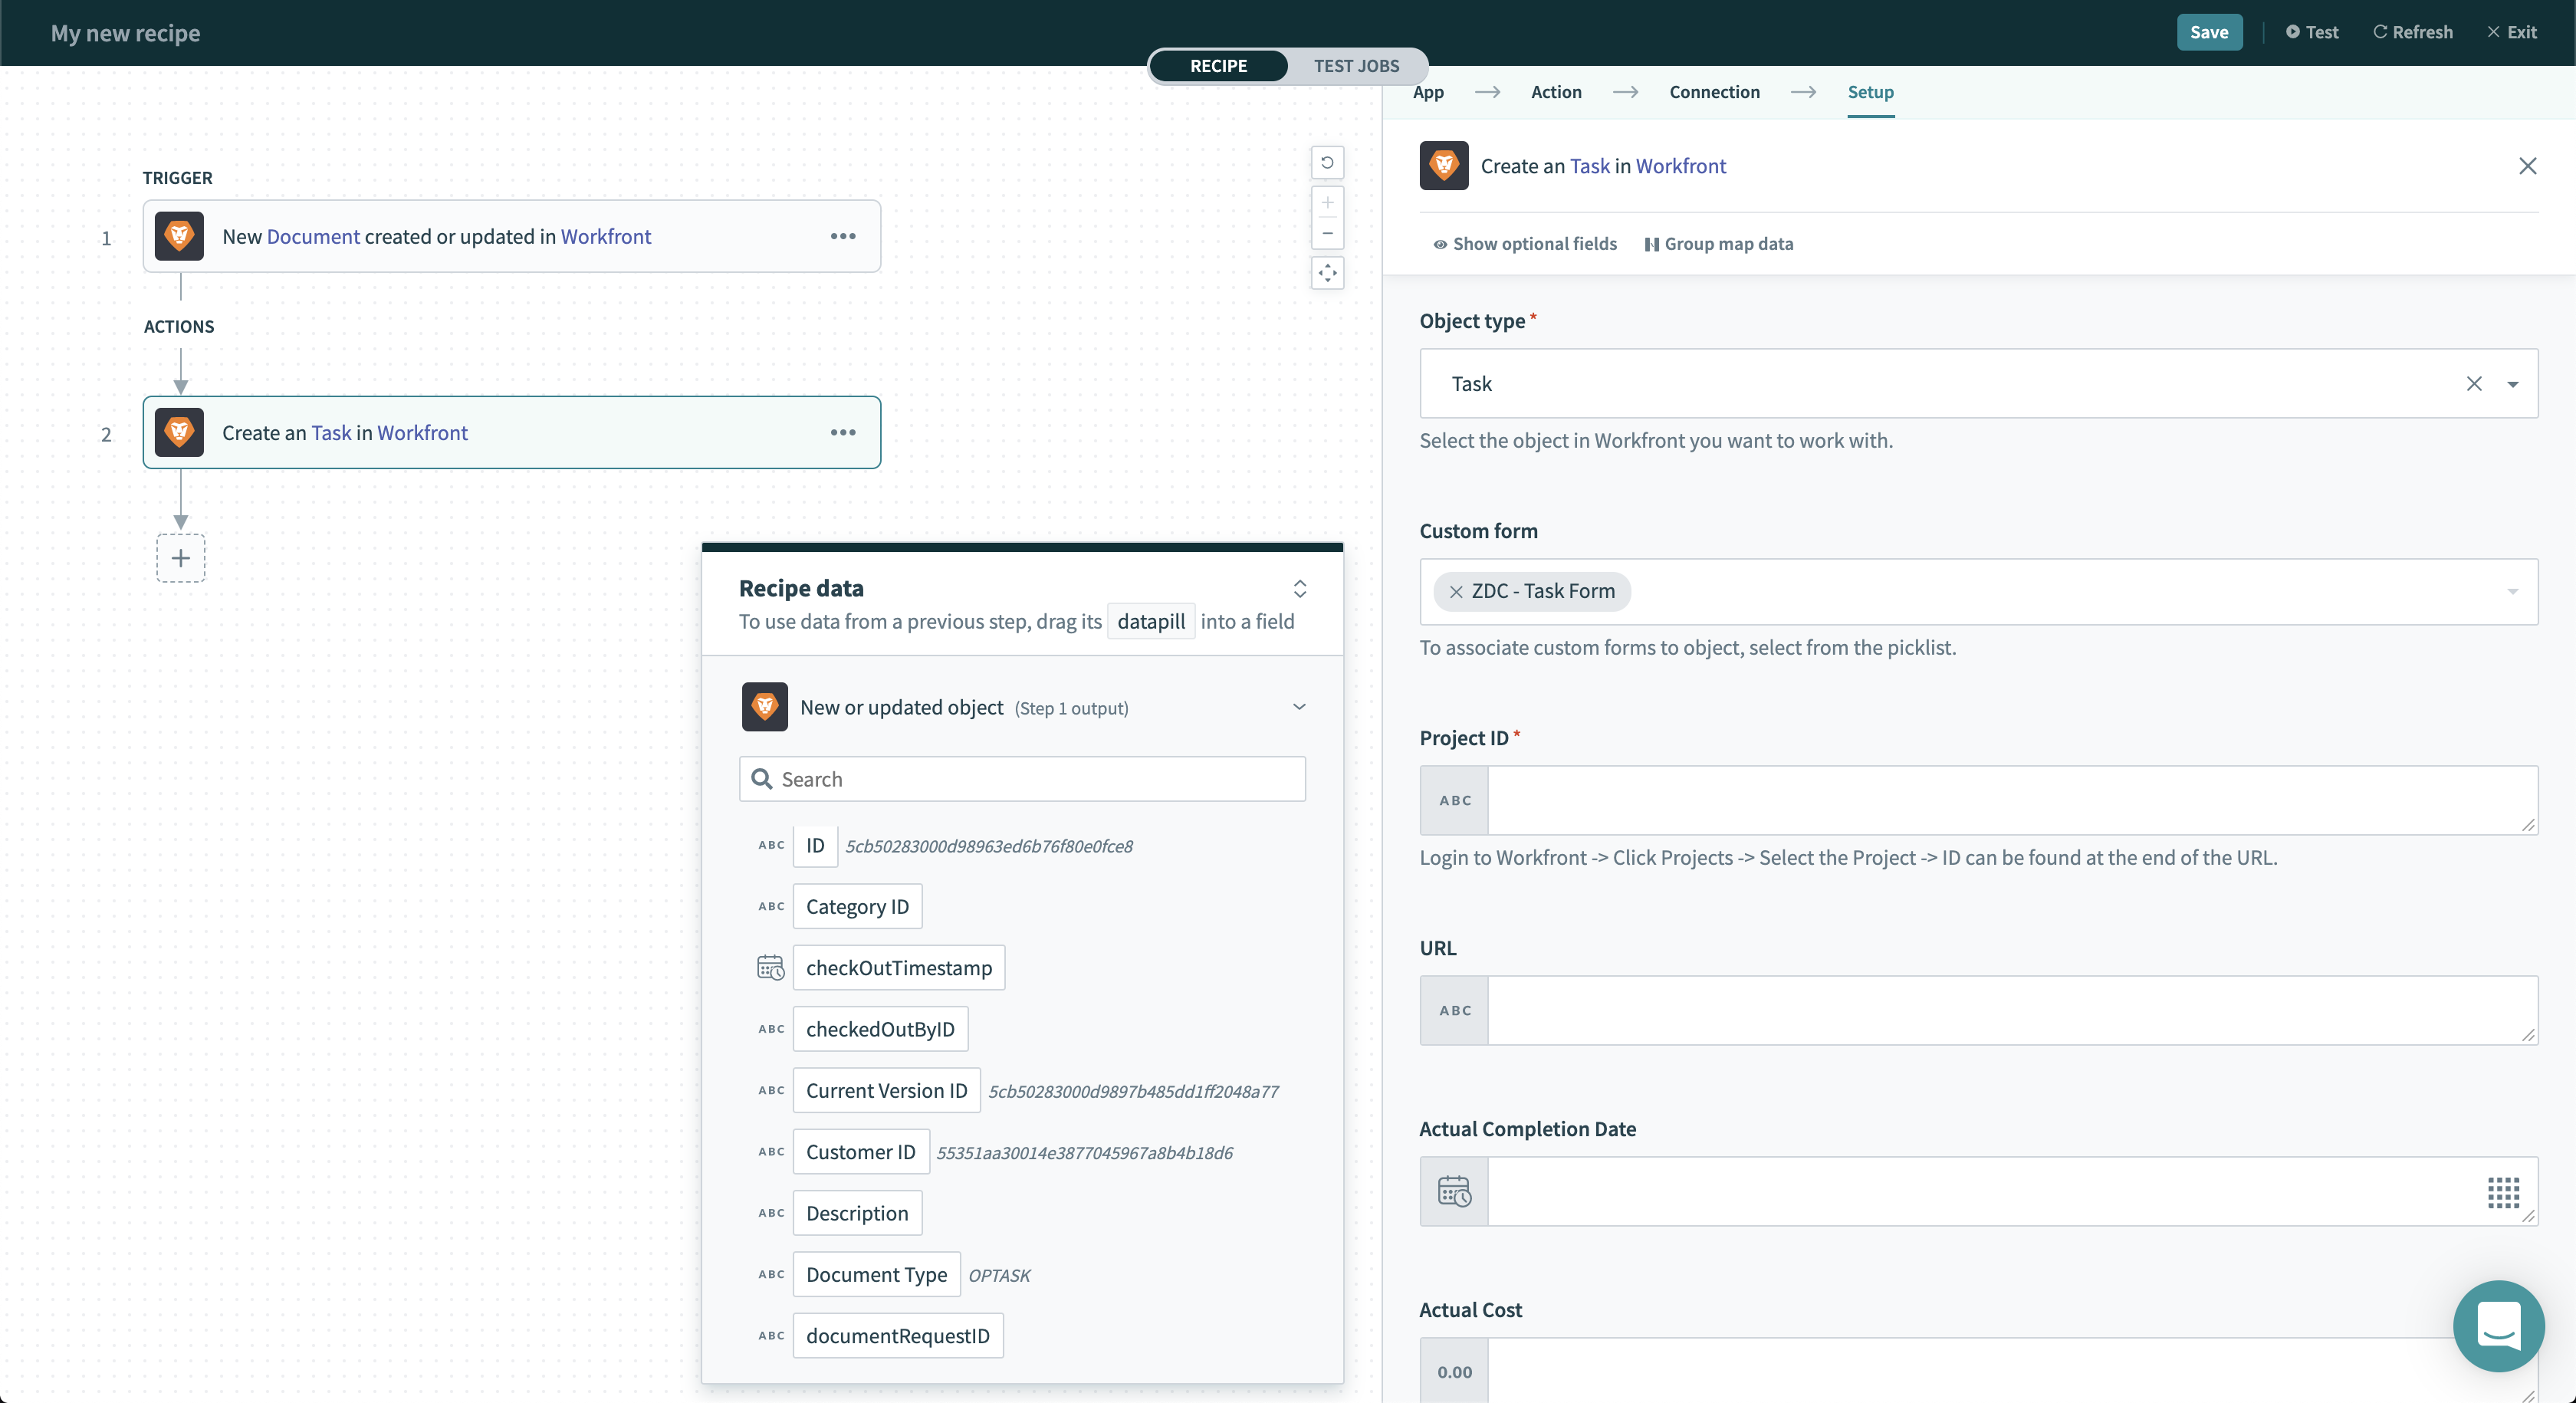Click the Save button

(2208, 32)
